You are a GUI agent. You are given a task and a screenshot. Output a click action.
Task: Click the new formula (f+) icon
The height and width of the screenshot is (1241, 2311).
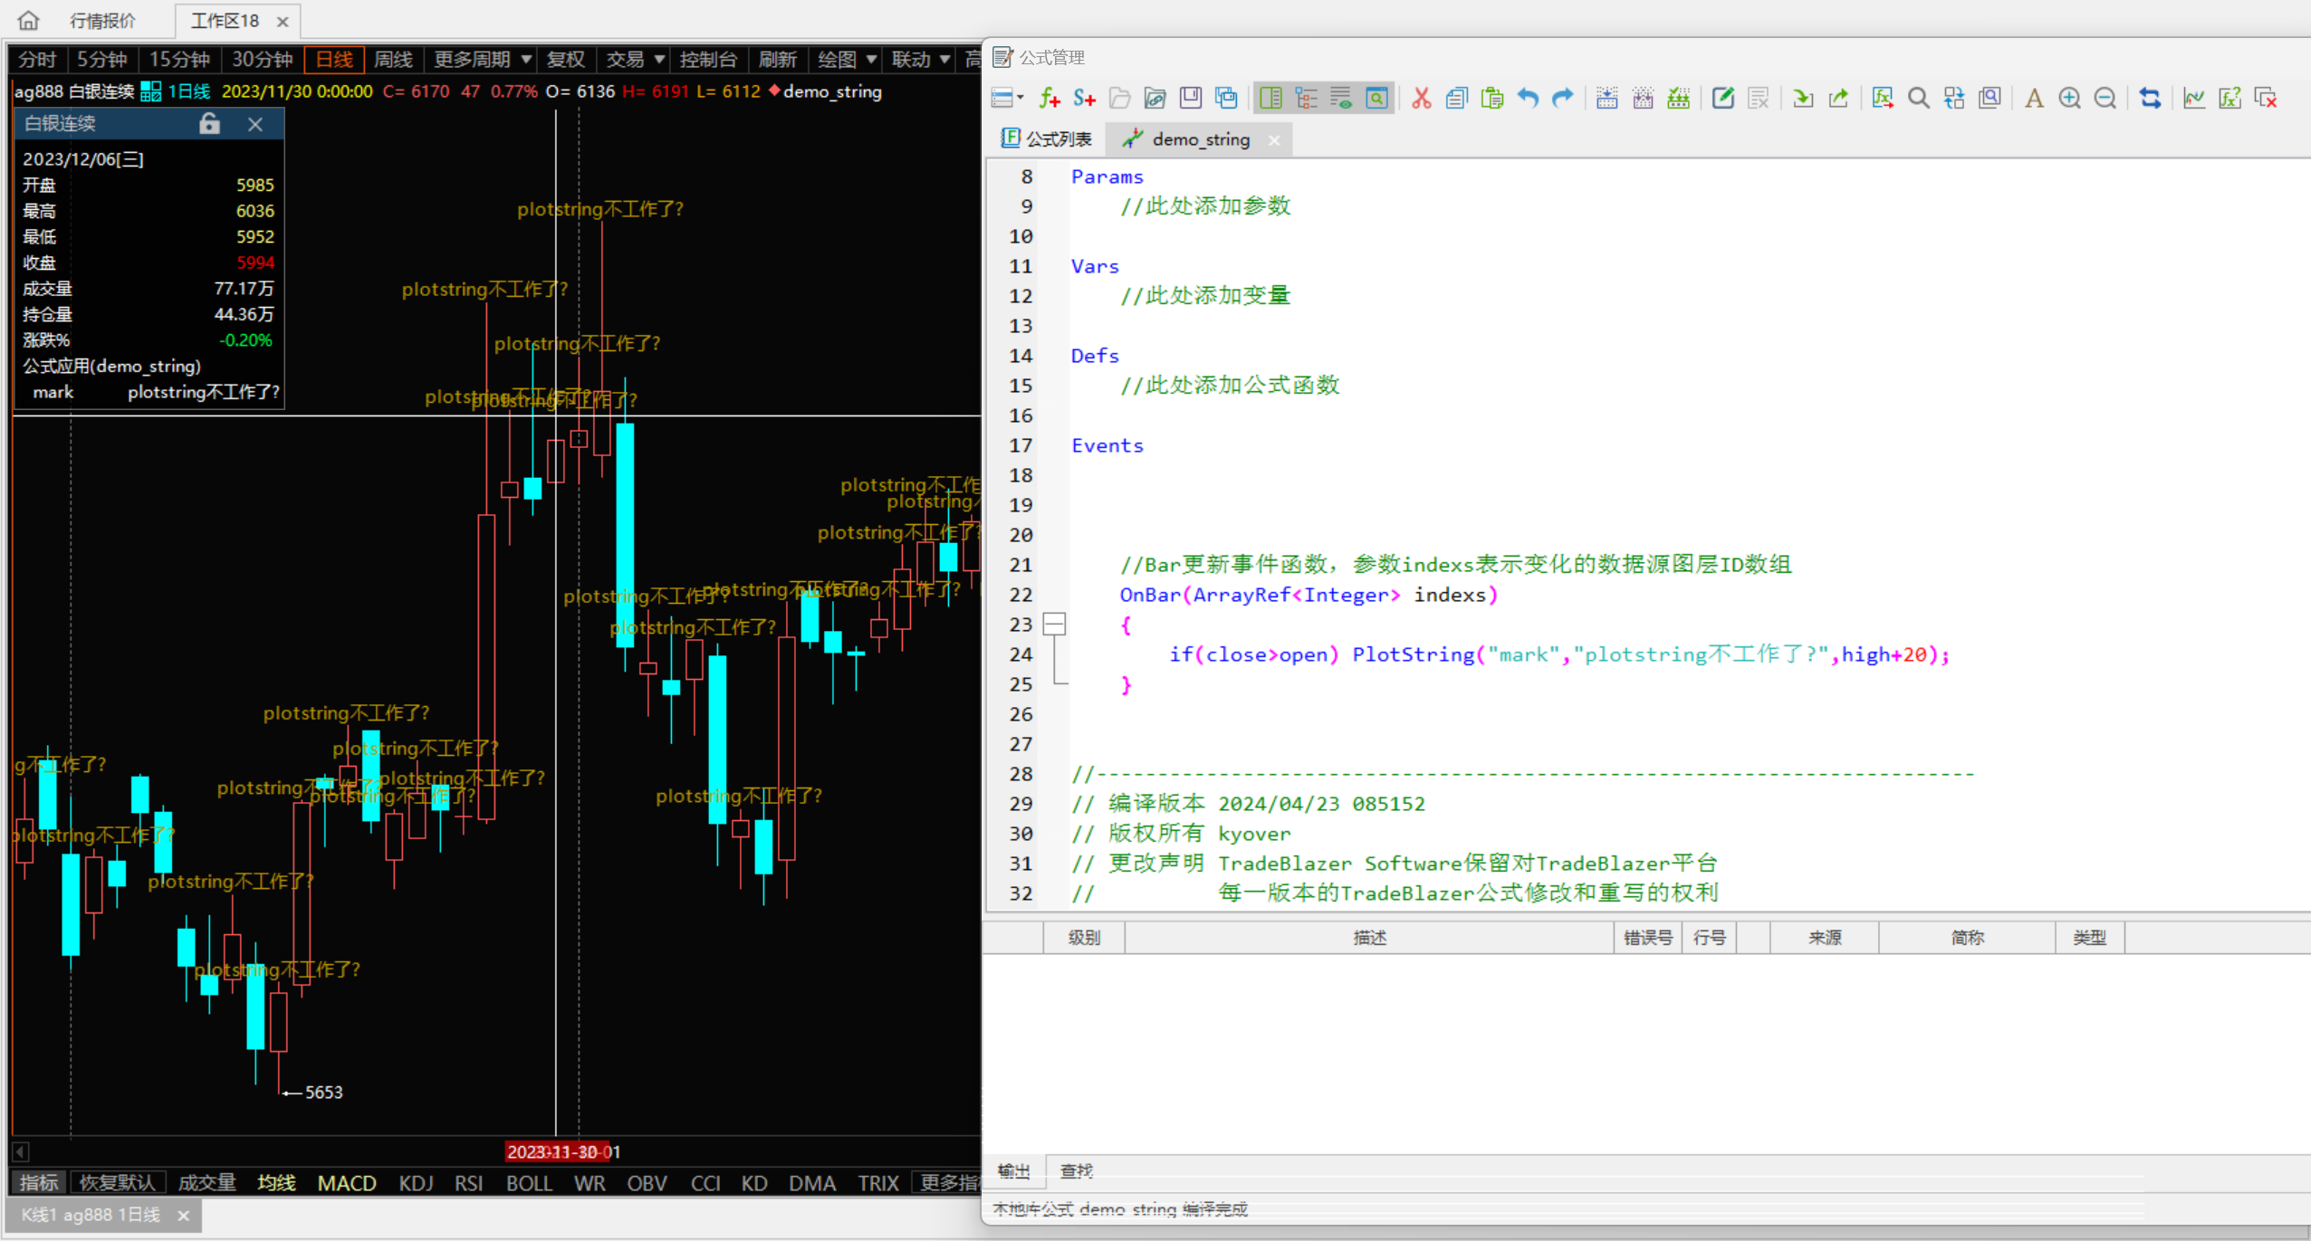coord(1049,98)
